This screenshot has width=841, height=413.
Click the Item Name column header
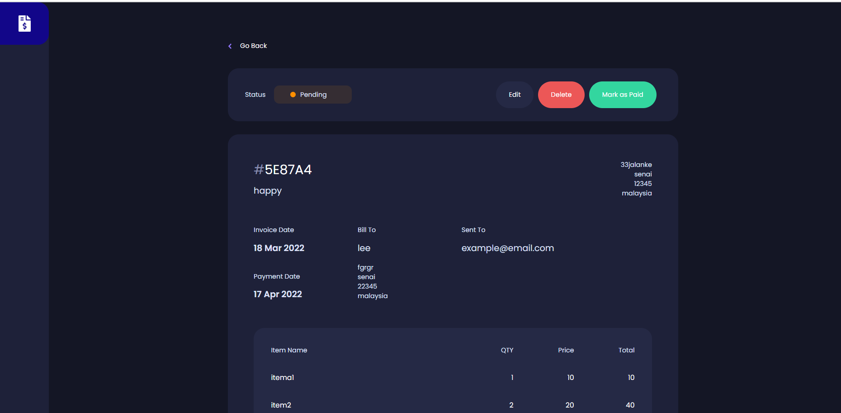(289, 350)
